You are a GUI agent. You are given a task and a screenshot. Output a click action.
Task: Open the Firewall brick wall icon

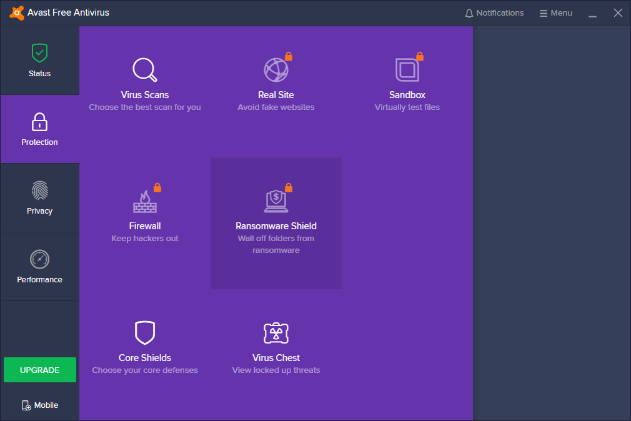coord(145,201)
